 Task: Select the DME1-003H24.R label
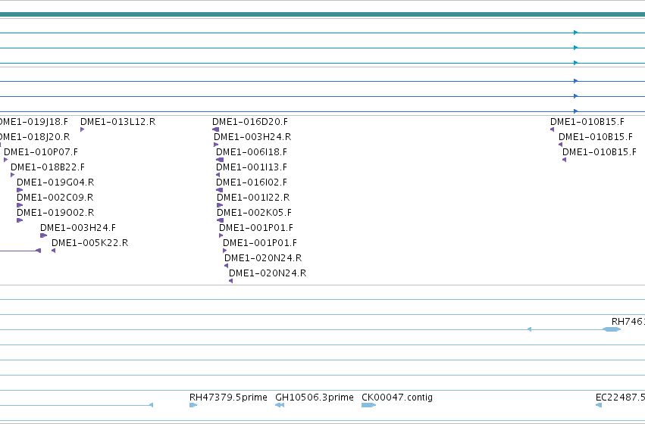252,137
